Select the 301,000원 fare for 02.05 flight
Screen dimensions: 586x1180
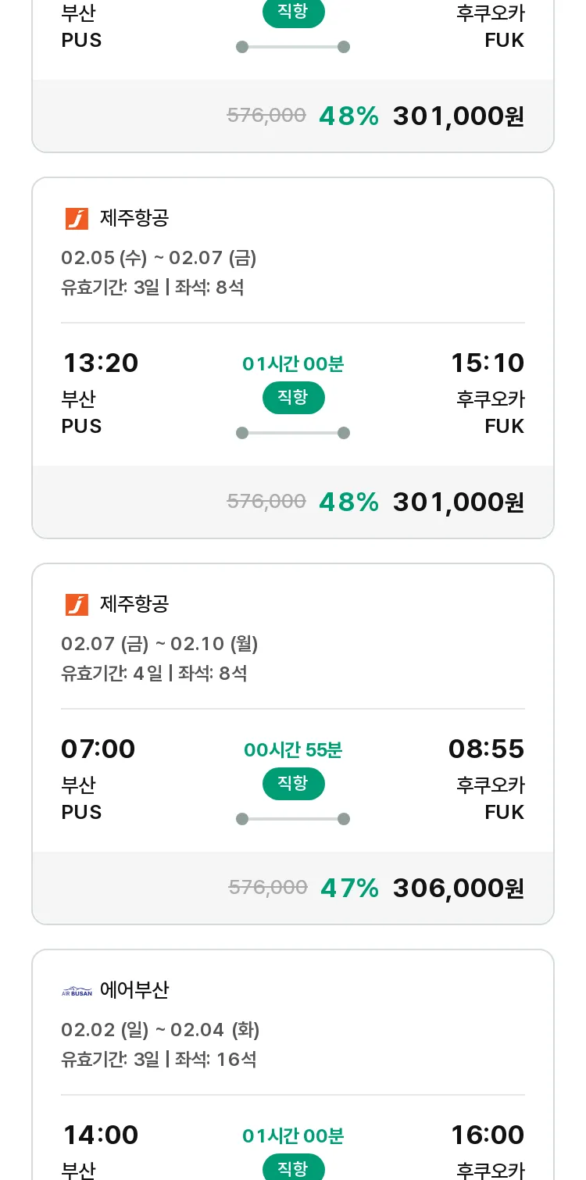coord(458,502)
